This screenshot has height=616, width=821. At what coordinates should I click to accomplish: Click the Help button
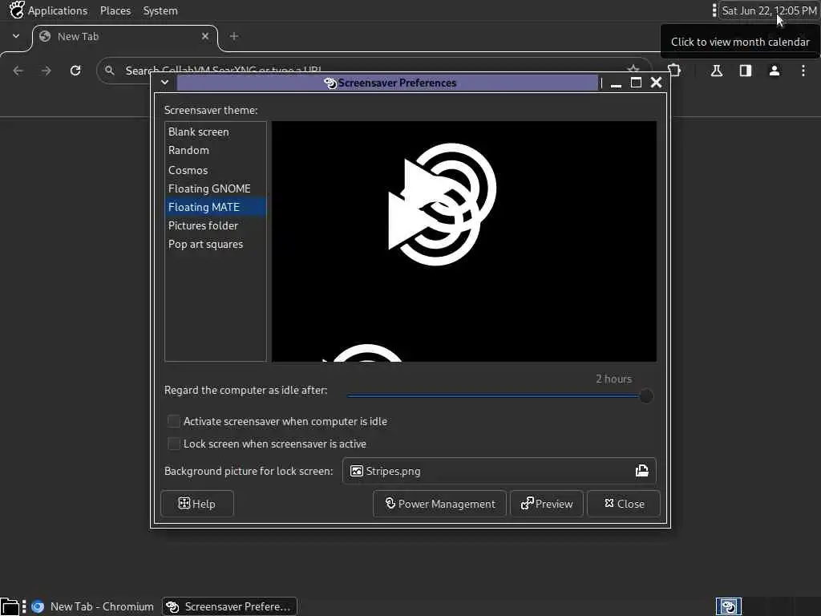tap(197, 504)
